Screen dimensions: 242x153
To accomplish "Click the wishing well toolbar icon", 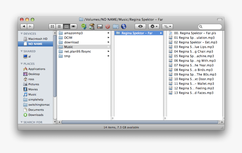I will pos(92,26).
